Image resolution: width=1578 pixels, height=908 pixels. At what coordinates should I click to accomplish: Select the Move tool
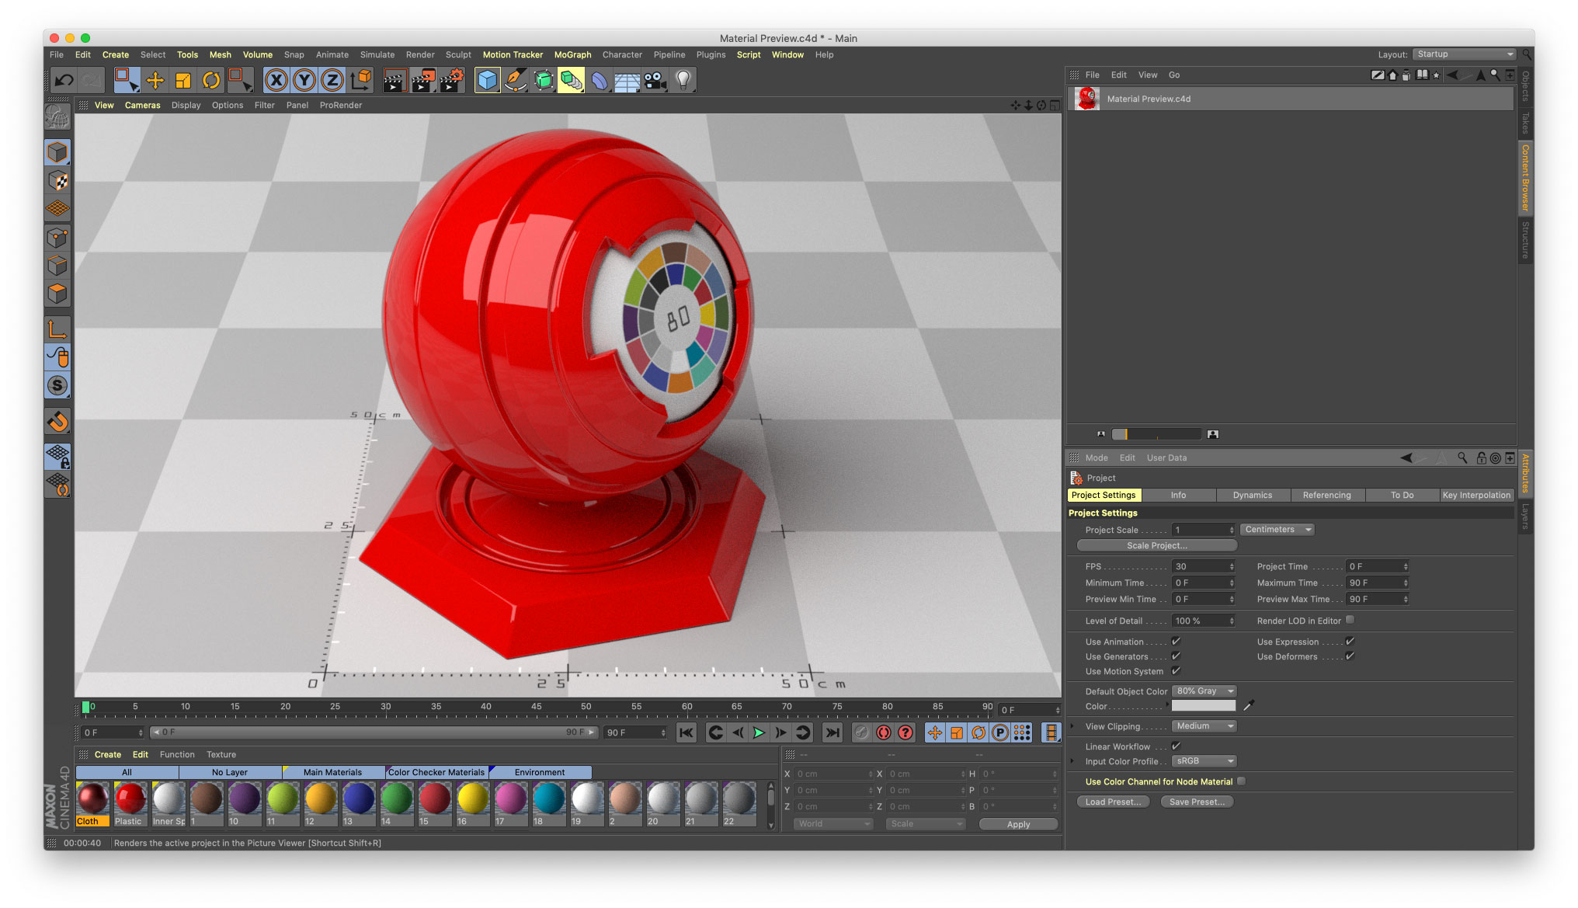pyautogui.click(x=155, y=80)
